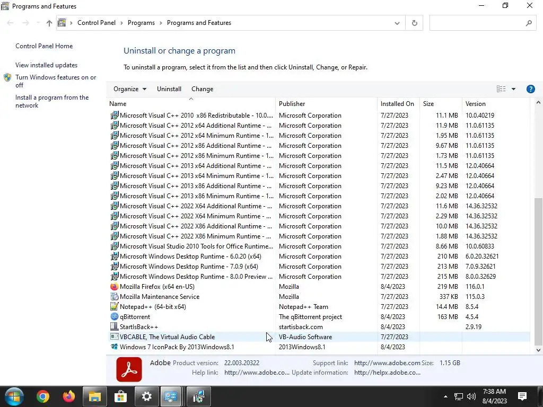Click the Mozilla Firefox program icon
This screenshot has height=407, width=543.
115,287
